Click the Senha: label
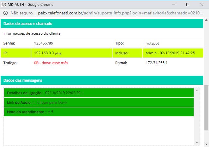 pos(9,43)
